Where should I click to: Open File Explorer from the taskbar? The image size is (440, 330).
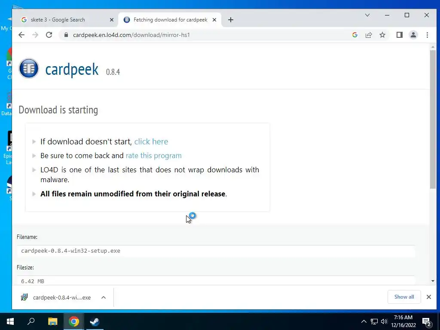coord(52,321)
